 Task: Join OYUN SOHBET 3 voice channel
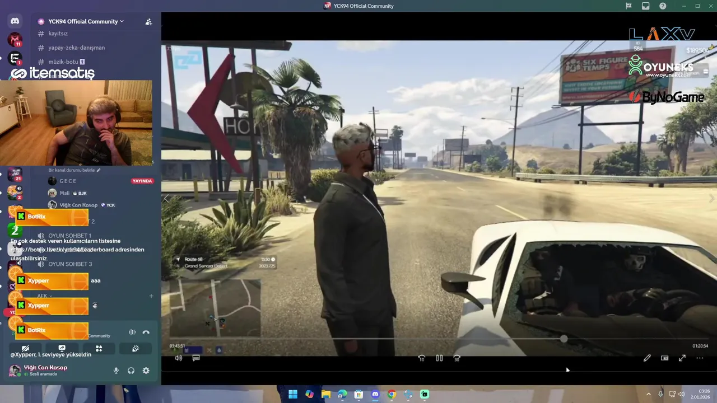pos(69,264)
